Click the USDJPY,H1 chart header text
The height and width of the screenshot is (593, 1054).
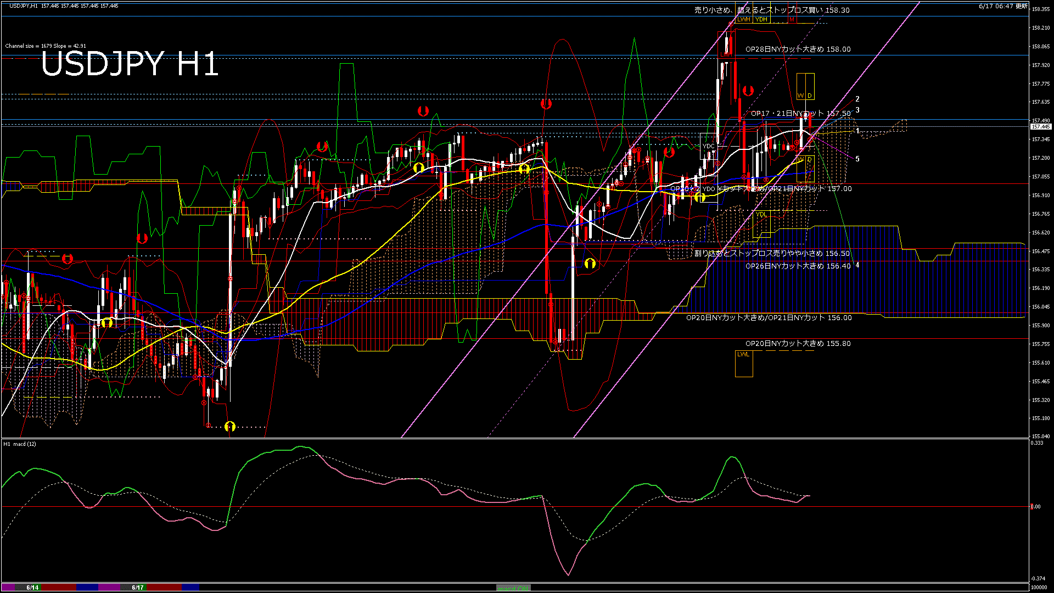(24, 5)
